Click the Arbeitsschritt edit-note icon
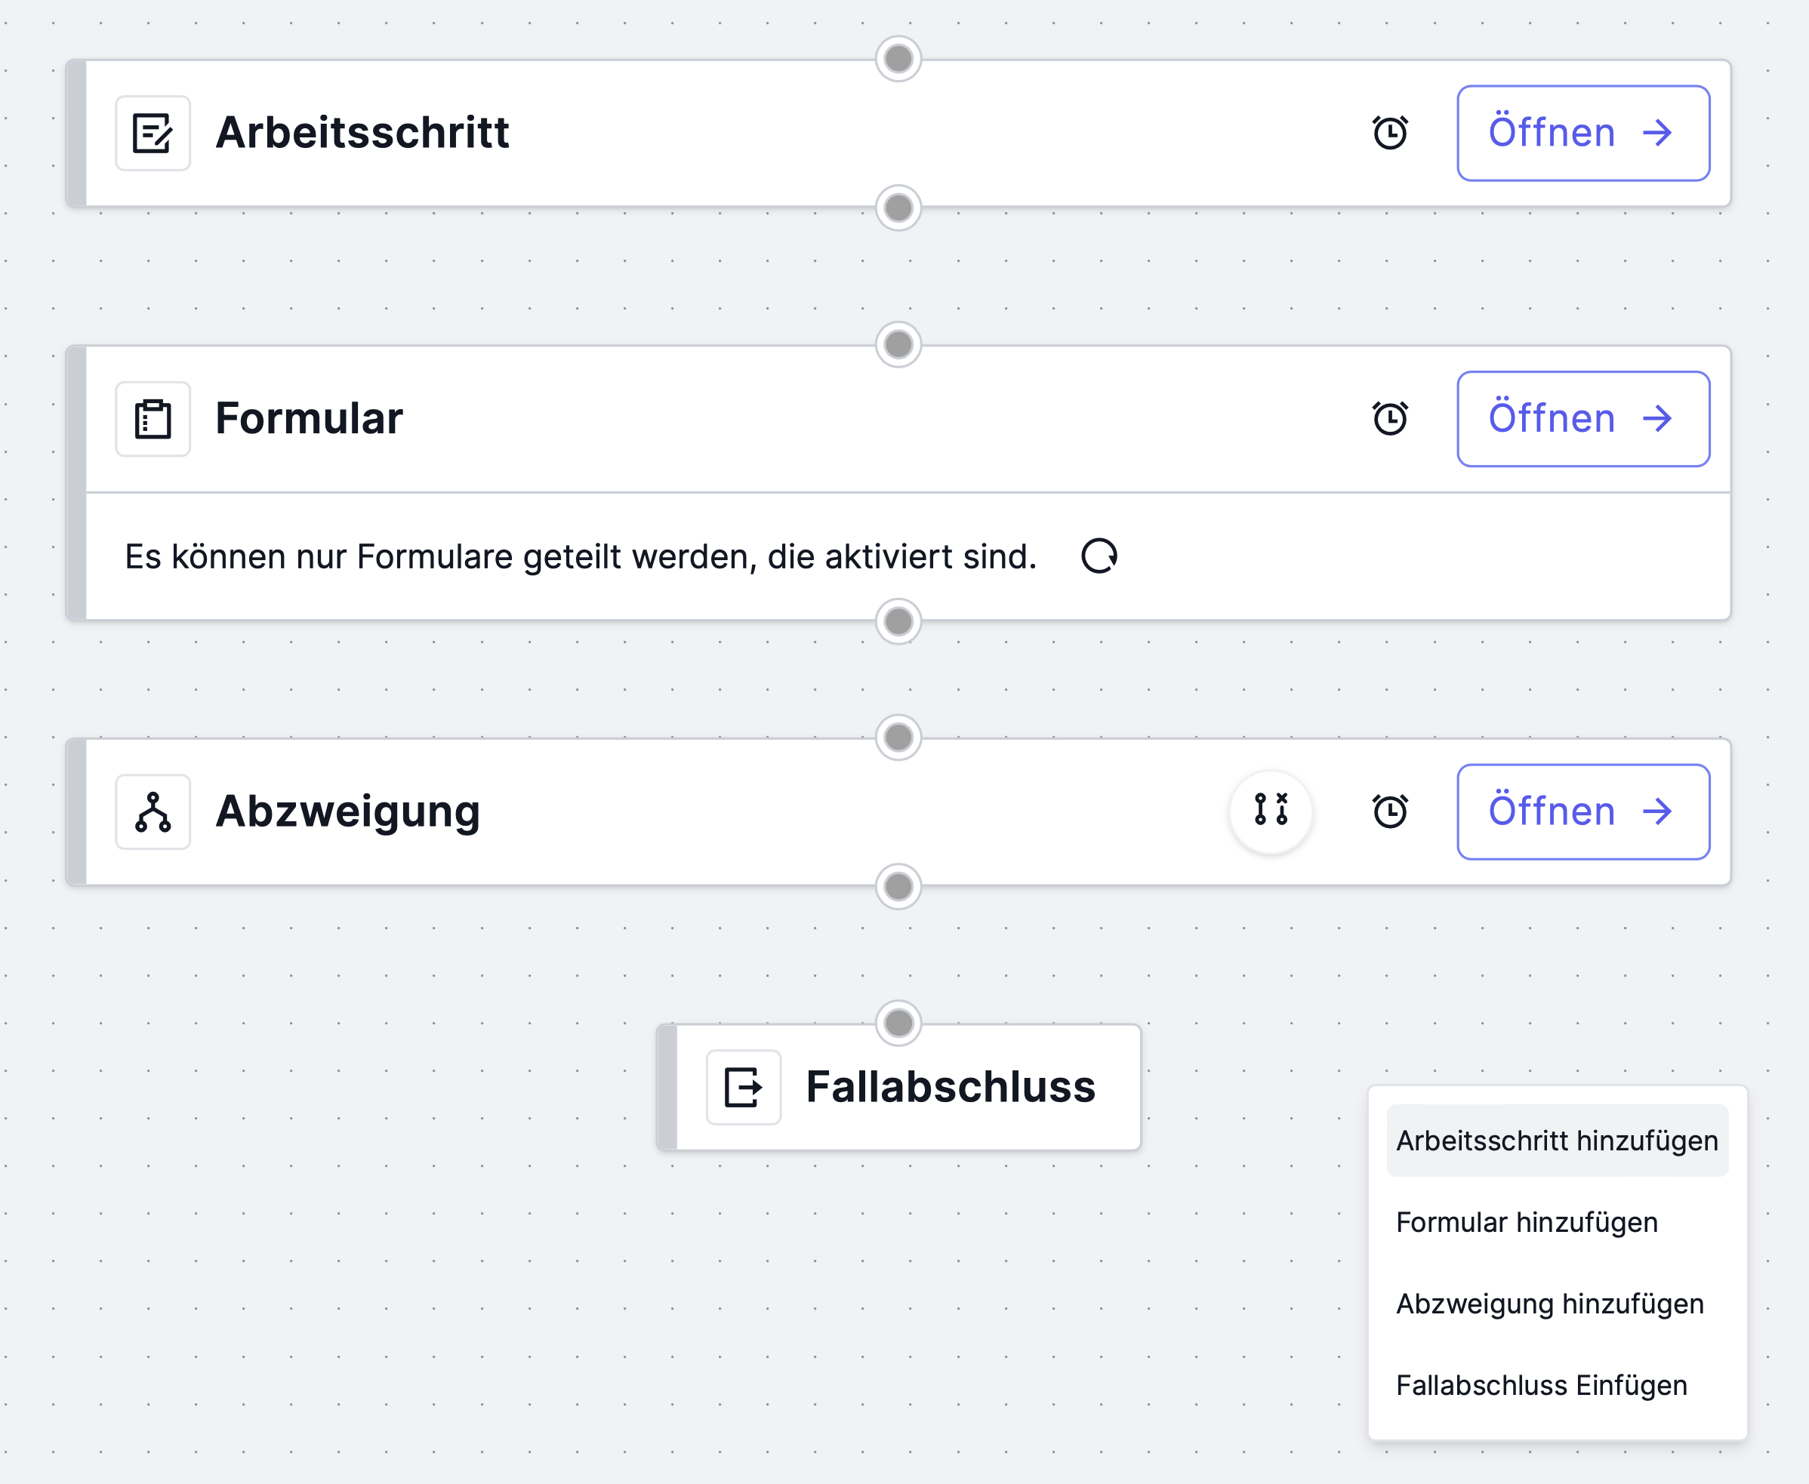1809x1484 pixels. click(x=153, y=134)
